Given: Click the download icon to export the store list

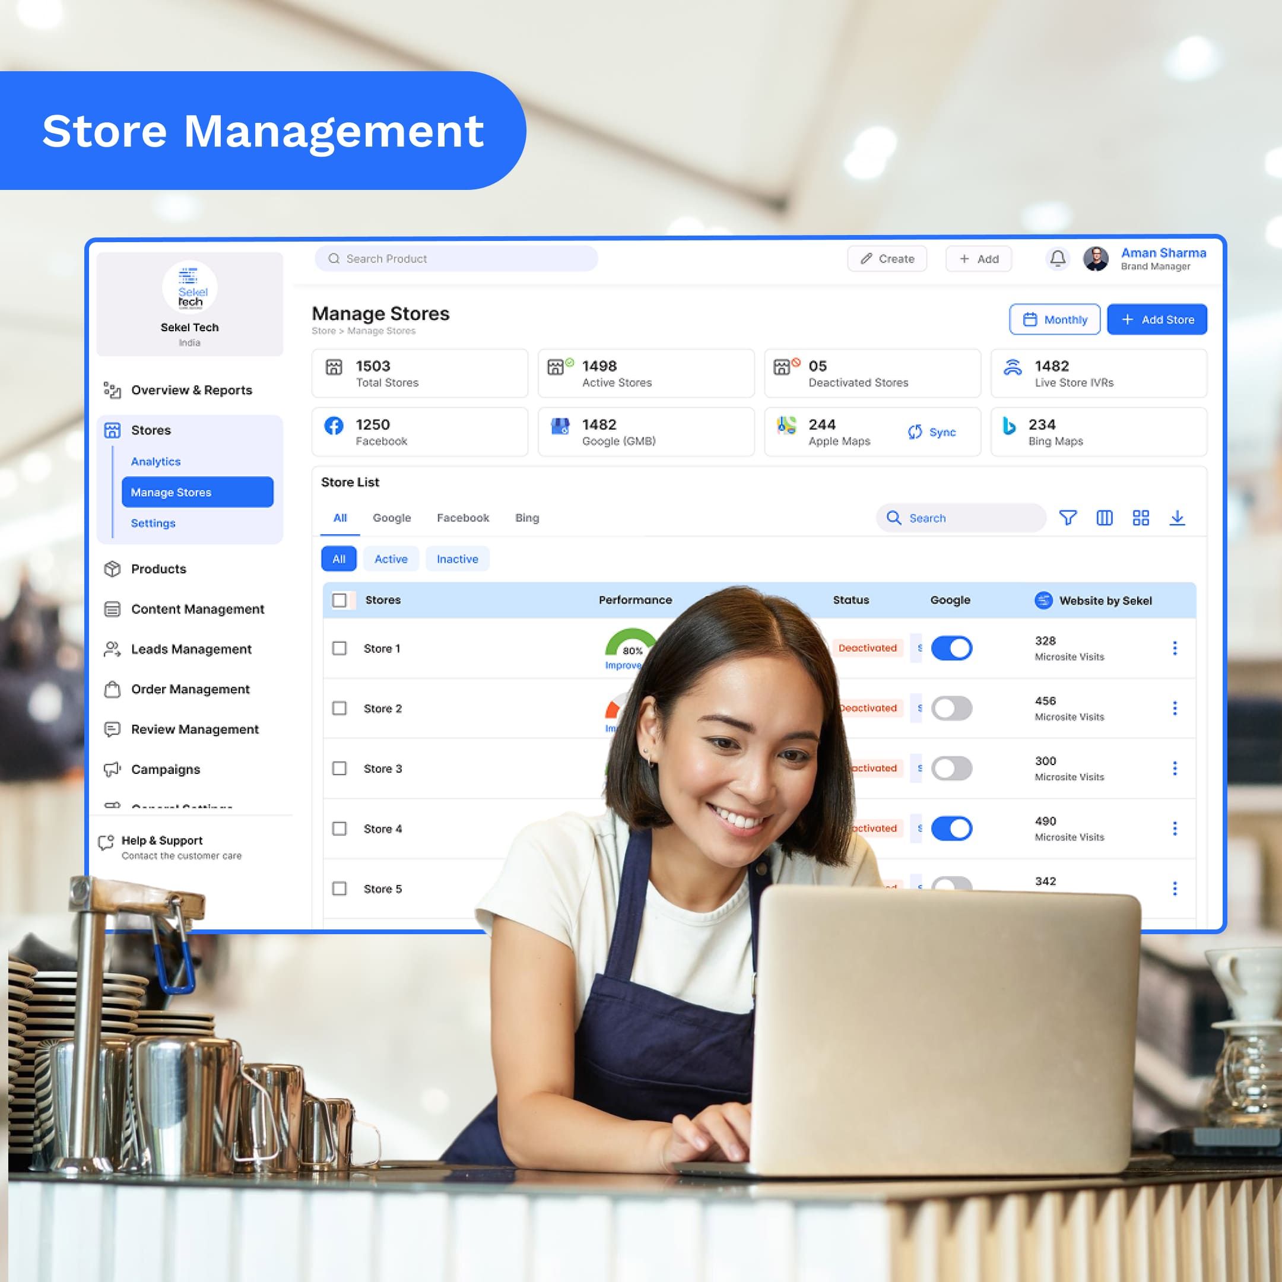Looking at the screenshot, I should (x=1178, y=518).
